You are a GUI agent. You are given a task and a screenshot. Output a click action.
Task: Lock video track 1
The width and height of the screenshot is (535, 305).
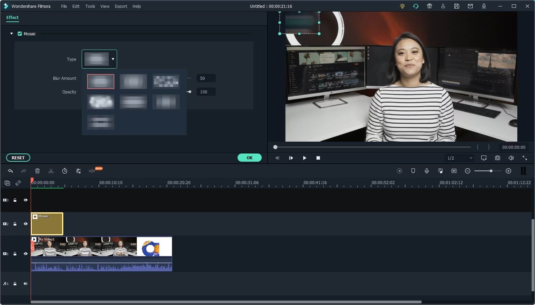pyautogui.click(x=15, y=254)
